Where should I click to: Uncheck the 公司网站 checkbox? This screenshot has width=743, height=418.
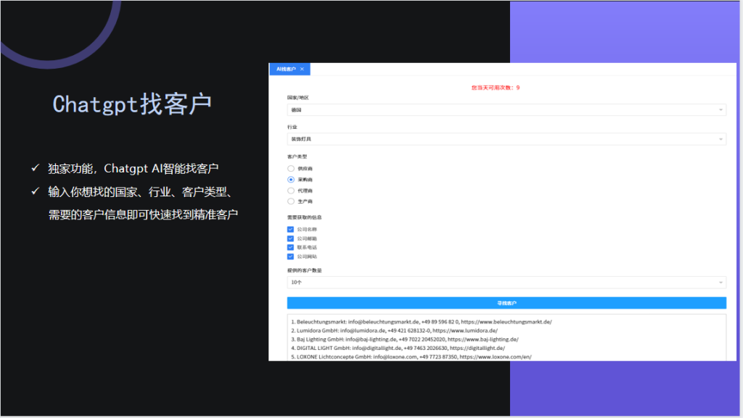[x=291, y=256]
